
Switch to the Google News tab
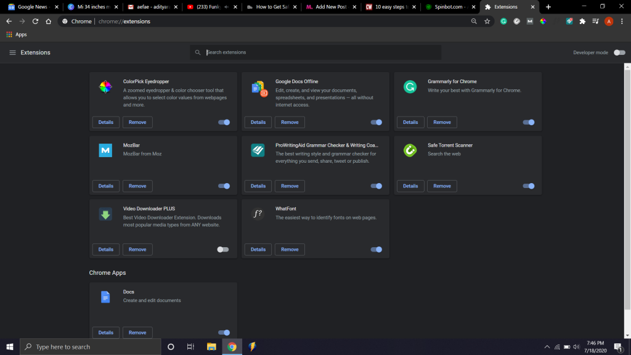[x=32, y=7]
